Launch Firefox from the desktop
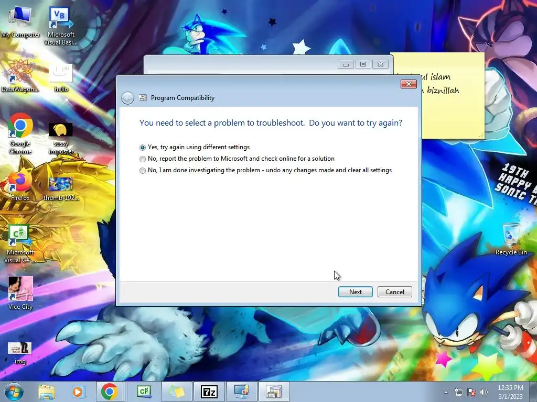The image size is (537, 402). pyautogui.click(x=20, y=185)
